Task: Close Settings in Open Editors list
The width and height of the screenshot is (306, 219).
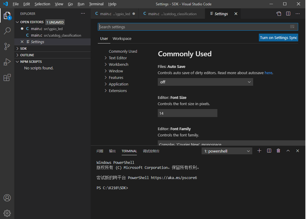Action: (x=22, y=42)
